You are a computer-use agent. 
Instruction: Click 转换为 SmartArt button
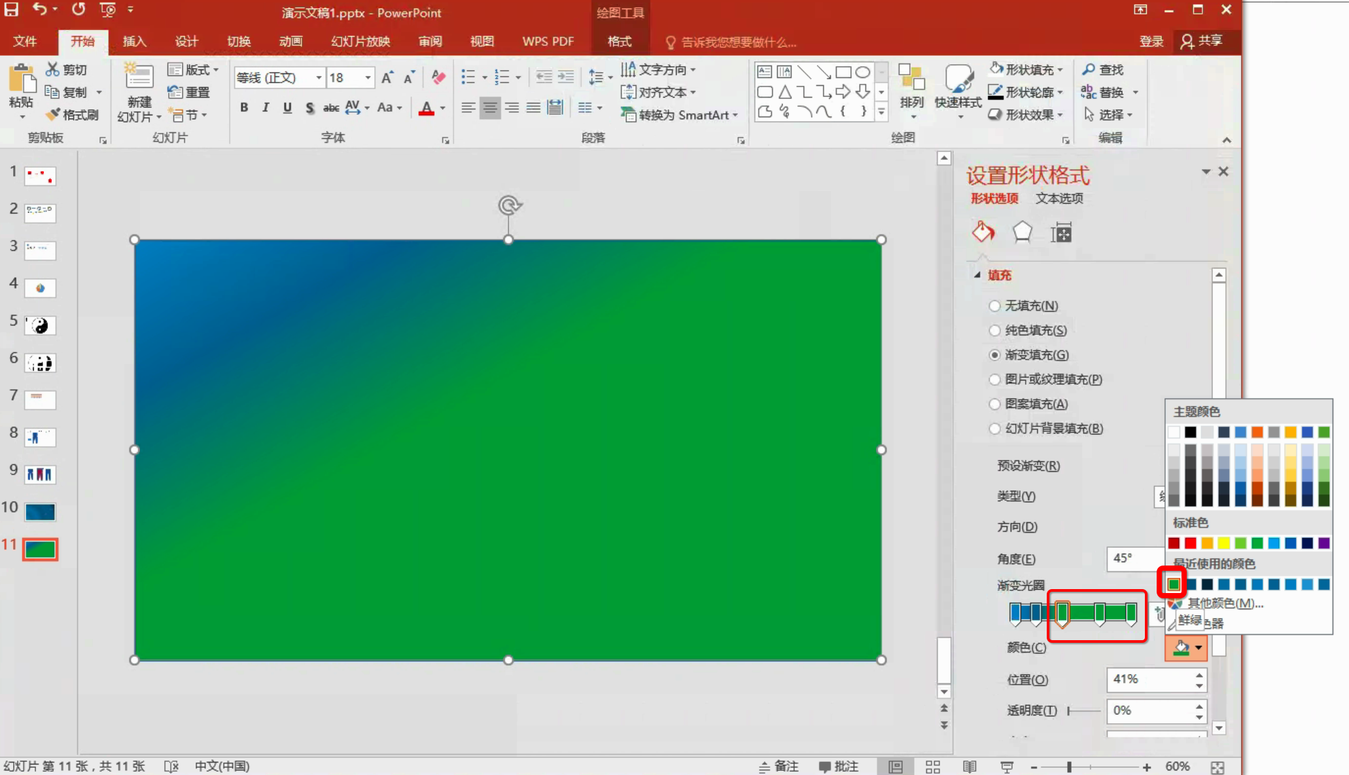[x=679, y=115]
